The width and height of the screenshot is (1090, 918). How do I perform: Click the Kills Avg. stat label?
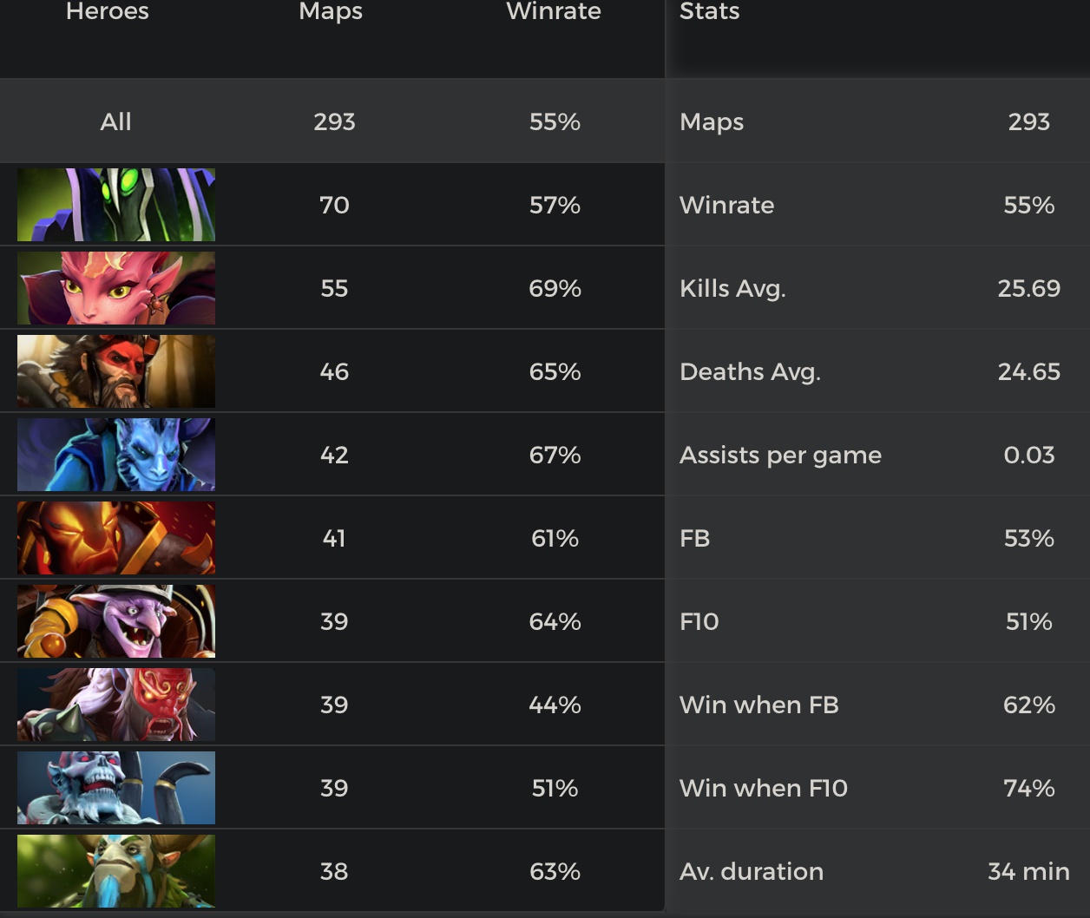coord(732,288)
